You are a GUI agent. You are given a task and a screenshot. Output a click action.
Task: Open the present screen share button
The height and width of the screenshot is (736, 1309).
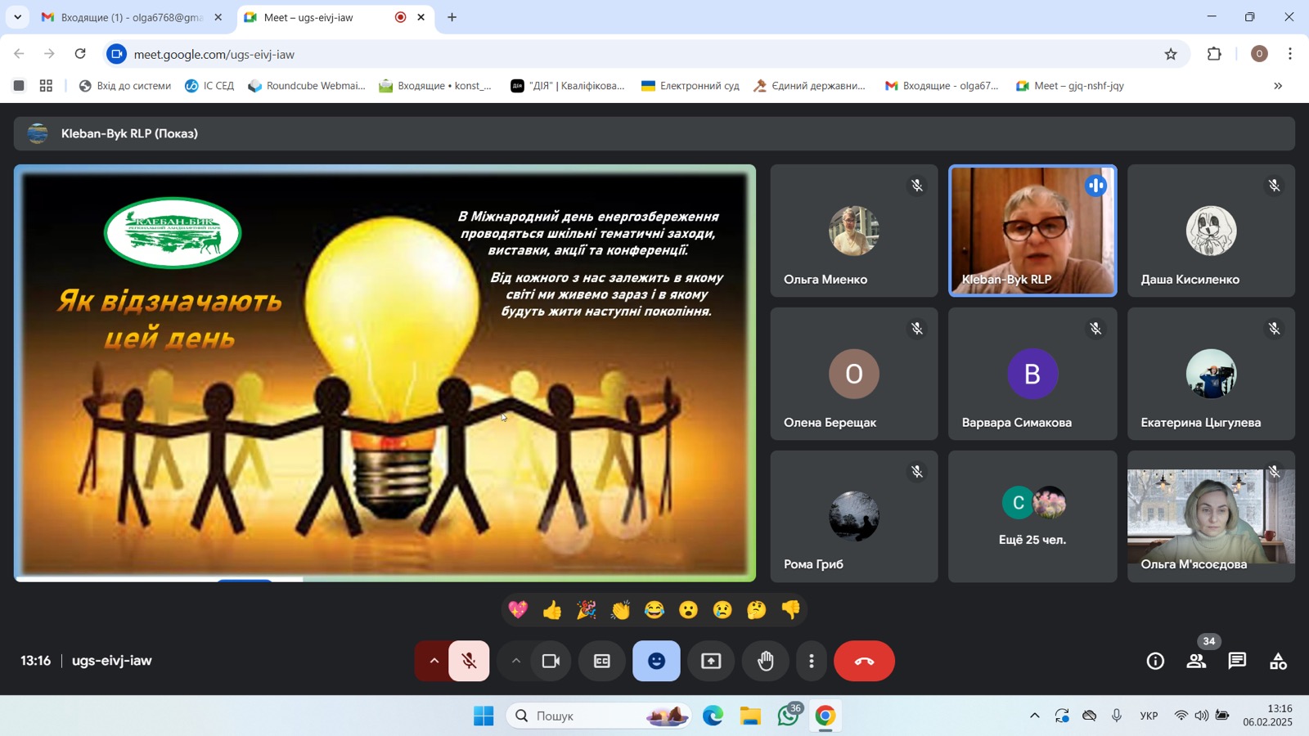point(711,661)
